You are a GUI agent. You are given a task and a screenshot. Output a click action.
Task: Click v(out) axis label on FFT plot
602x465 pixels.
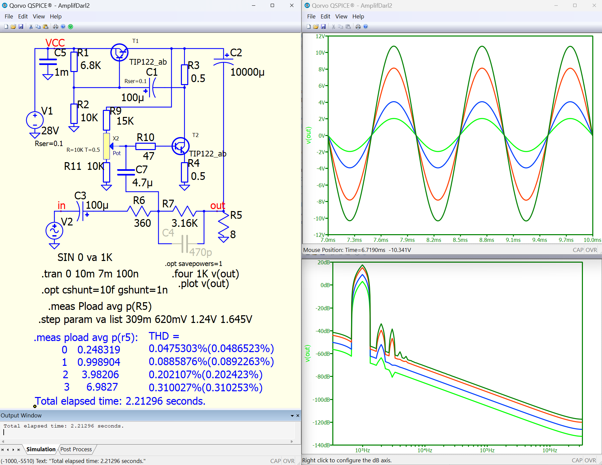(x=308, y=353)
